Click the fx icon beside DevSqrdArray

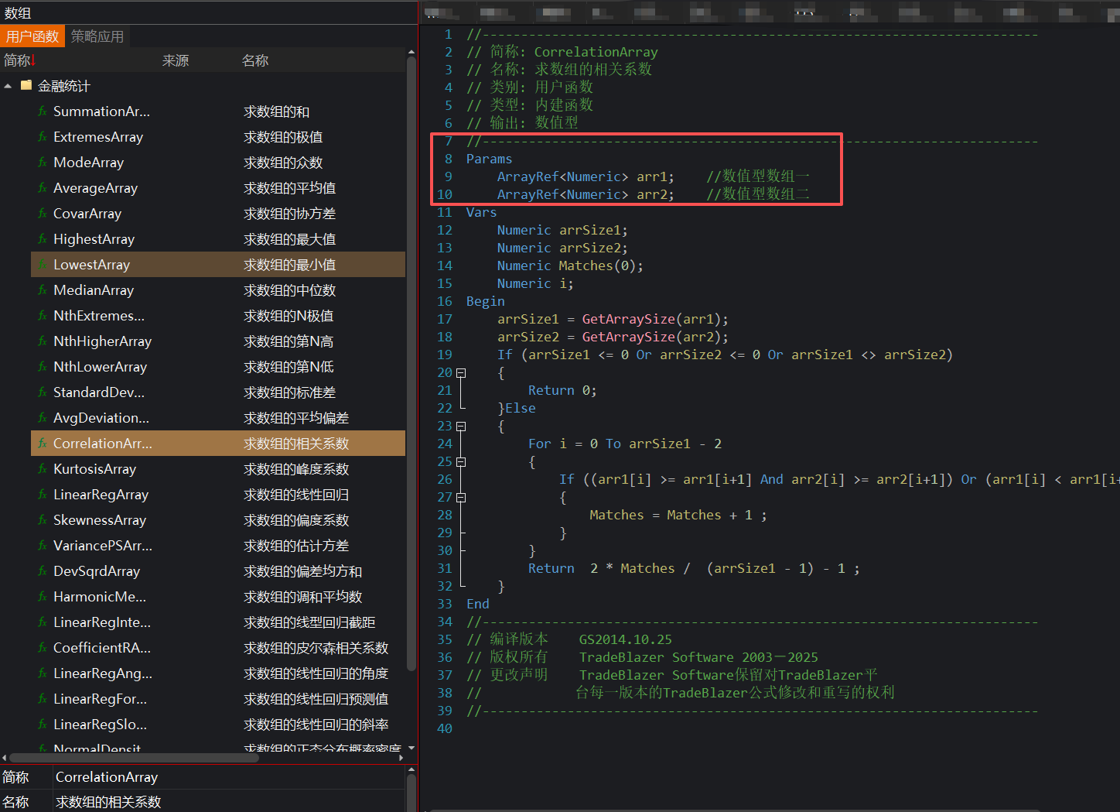click(x=43, y=571)
